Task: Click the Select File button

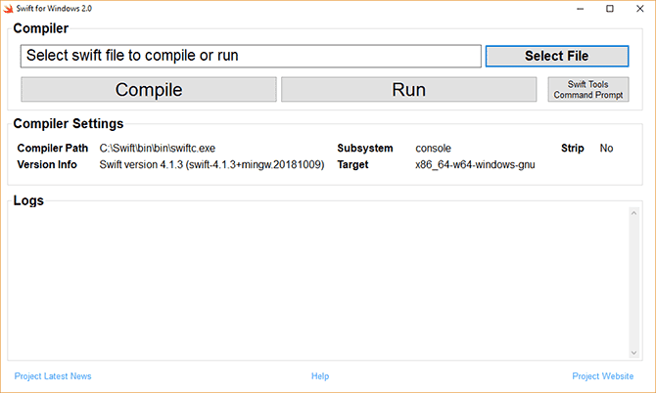Action: [x=557, y=56]
